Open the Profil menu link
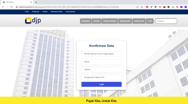 point(27,12)
